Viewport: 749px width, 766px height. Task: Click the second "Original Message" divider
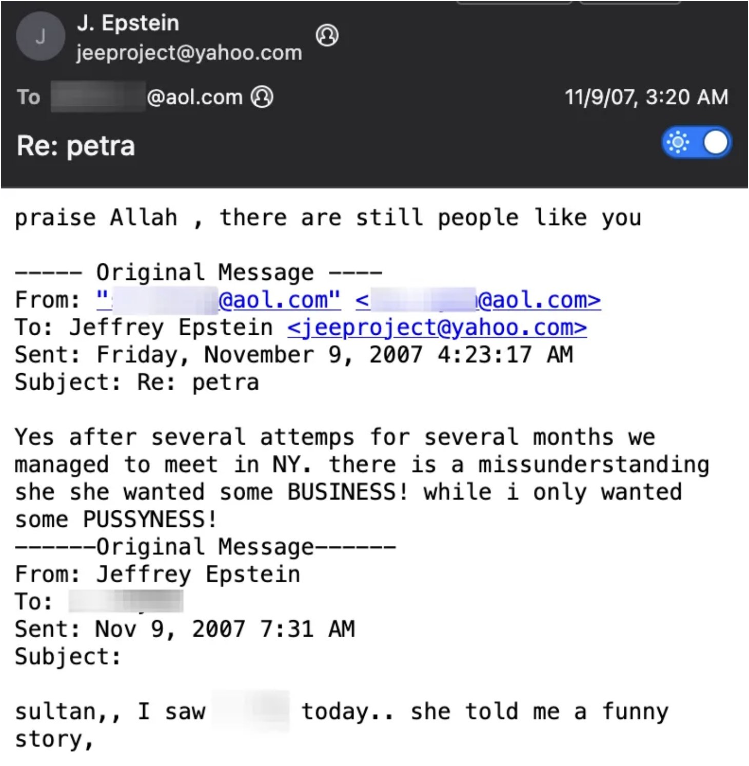coord(205,547)
